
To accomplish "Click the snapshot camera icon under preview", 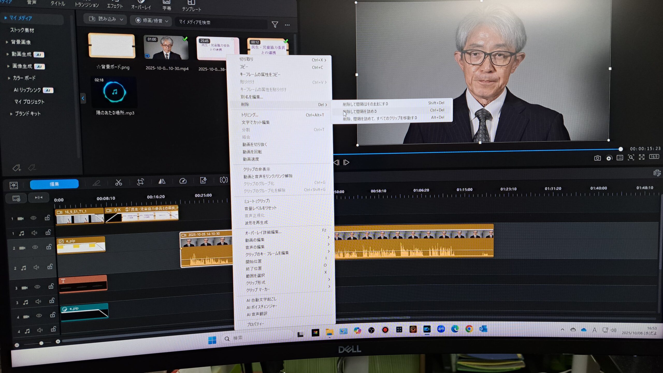I will 597,158.
